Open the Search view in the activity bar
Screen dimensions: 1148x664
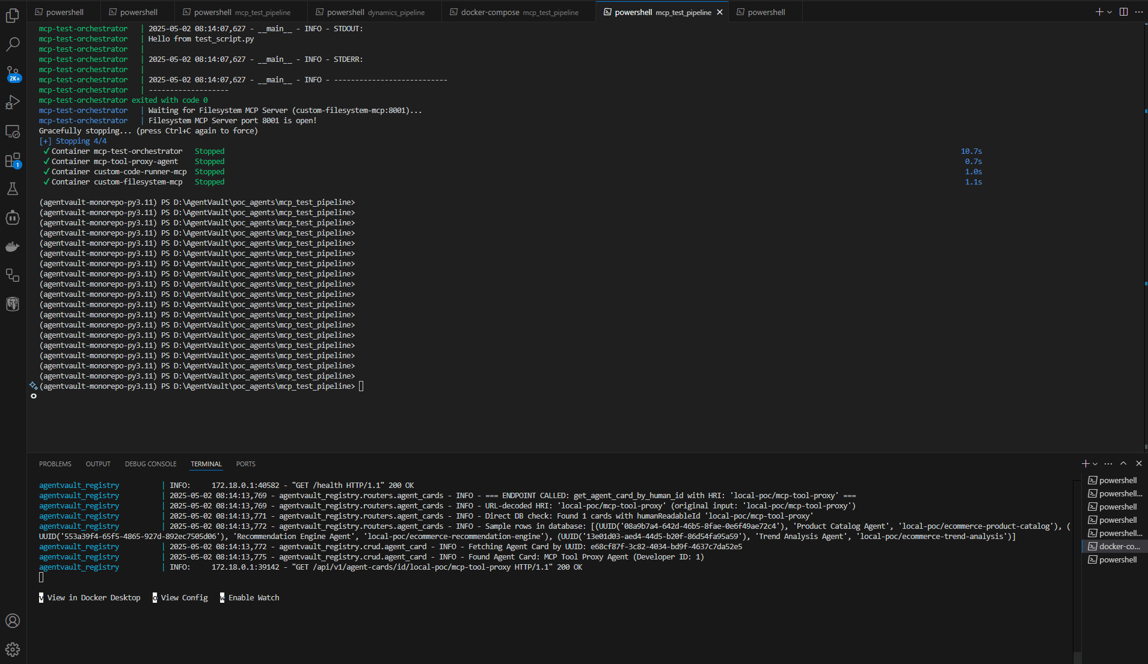pos(13,44)
